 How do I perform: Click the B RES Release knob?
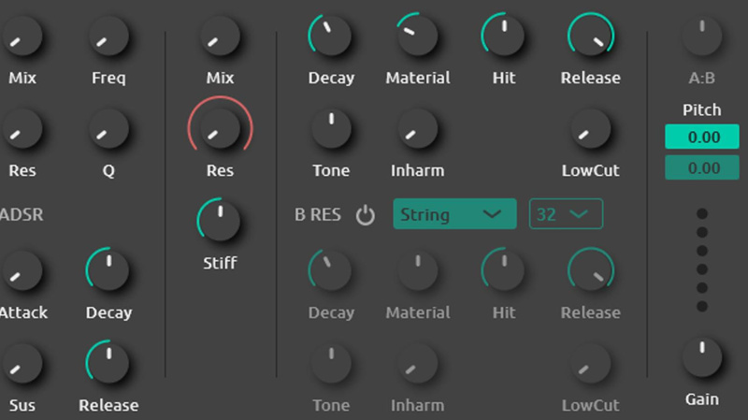tap(591, 270)
